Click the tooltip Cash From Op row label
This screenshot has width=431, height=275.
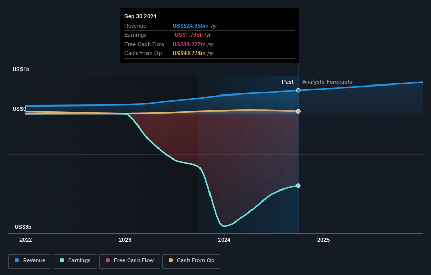tap(143, 54)
